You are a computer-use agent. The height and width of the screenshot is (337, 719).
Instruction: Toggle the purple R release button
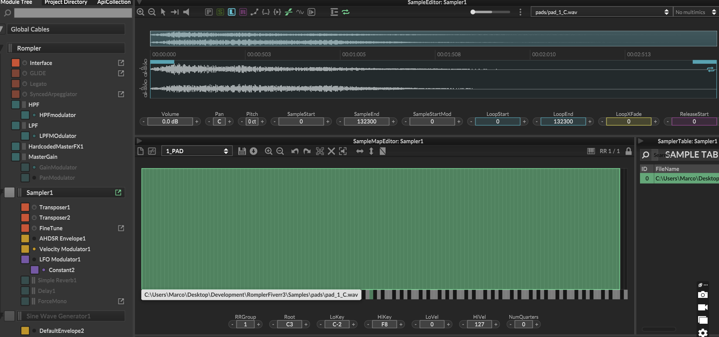click(x=243, y=12)
